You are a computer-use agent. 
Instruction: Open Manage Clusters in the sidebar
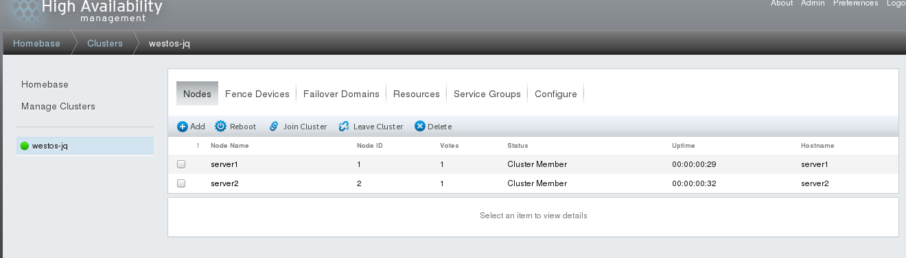(58, 106)
